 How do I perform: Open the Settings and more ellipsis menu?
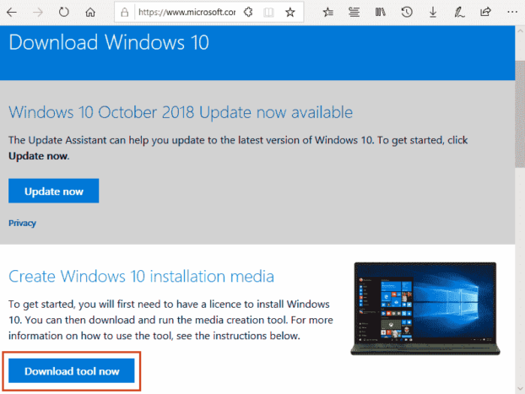(x=512, y=13)
